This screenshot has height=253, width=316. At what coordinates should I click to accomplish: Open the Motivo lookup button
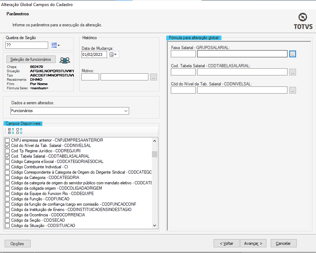[153, 77]
